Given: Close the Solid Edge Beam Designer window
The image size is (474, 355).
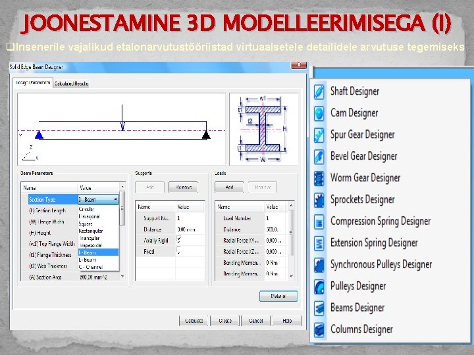Looking at the screenshot, I should [x=299, y=65].
